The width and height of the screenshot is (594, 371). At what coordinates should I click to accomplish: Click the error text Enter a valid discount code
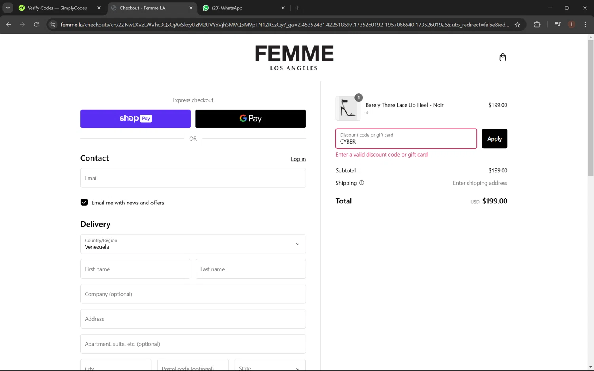(x=381, y=155)
